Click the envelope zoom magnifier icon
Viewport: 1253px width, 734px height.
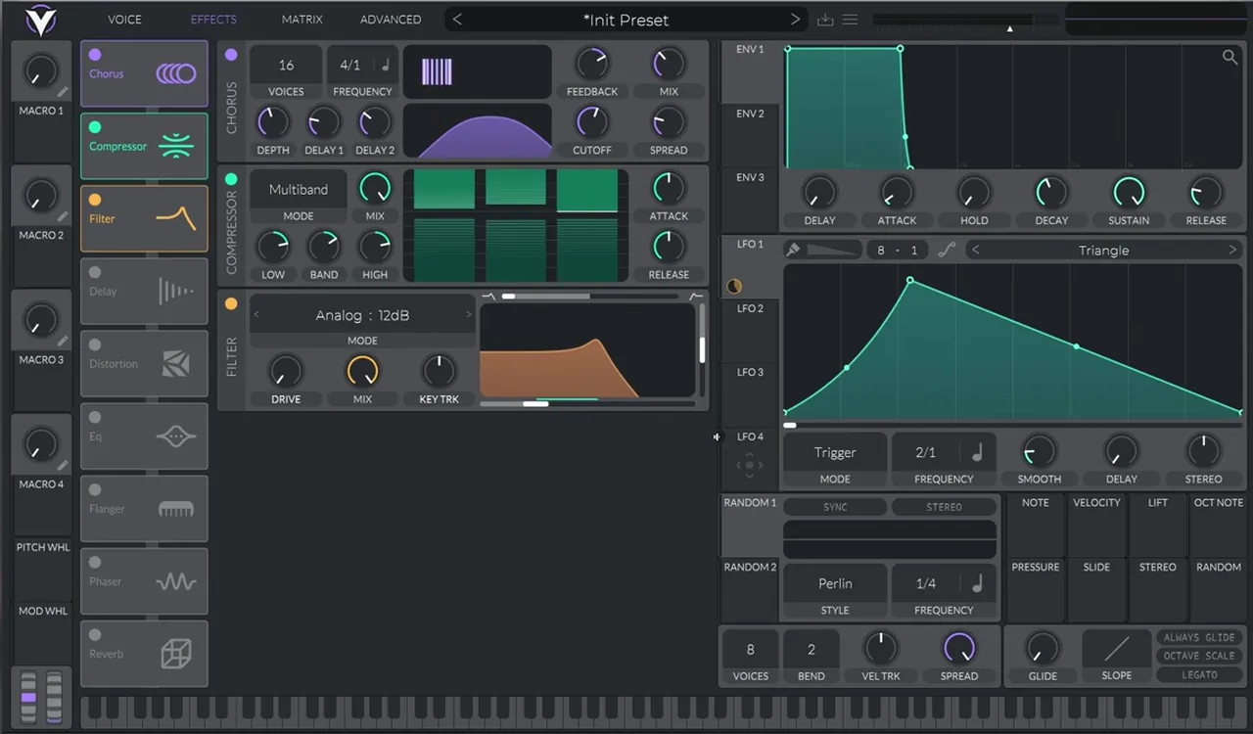[1230, 58]
